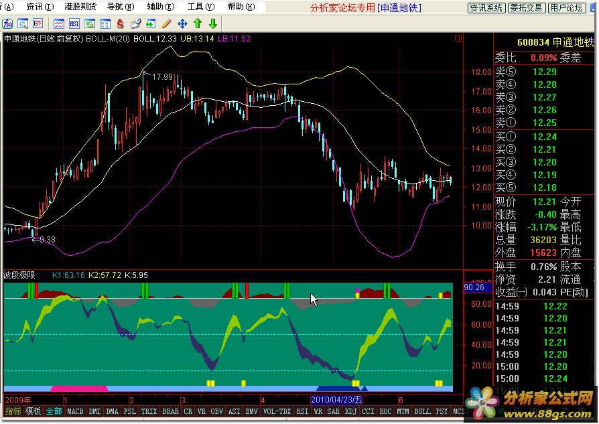Open the f(x) formula manager icon
This screenshot has height=424, width=599.
(7, 23)
